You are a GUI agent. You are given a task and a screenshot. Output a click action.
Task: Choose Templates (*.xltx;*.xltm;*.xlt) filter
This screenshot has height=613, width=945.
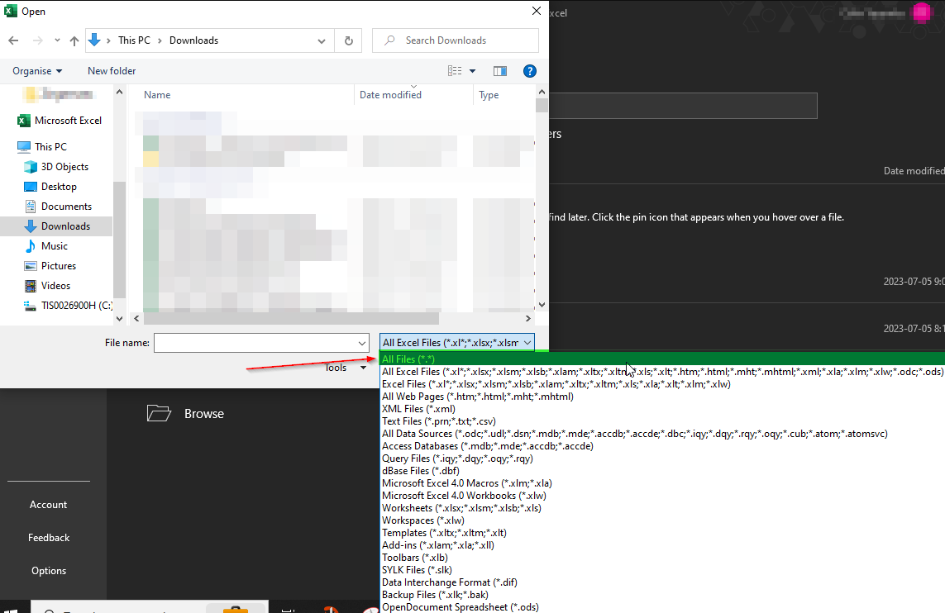[662, 533]
